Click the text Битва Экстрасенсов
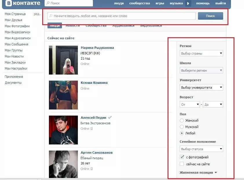The height and width of the screenshot is (180, 244). (x=96, y=123)
